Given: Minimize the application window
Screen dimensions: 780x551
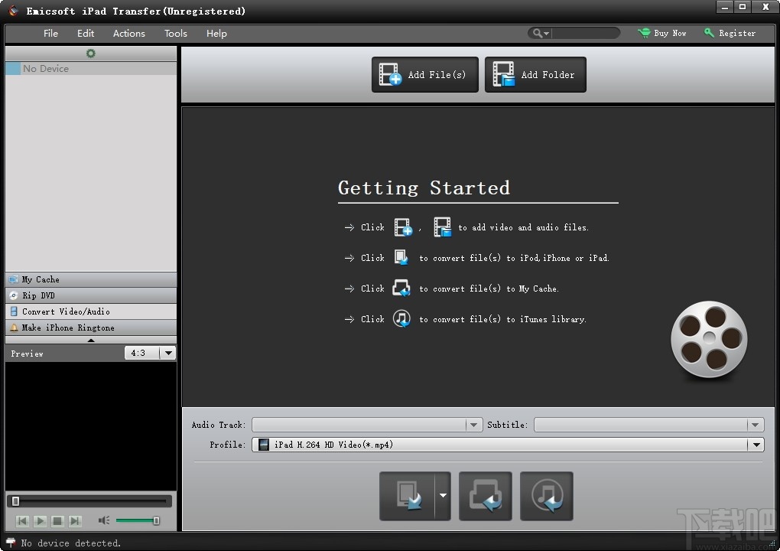Looking at the screenshot, I should pos(725,7).
